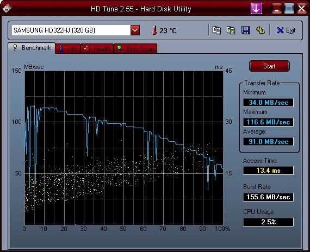Click the CPU Usage label
This screenshot has height=252, width=310.
tap(258, 212)
